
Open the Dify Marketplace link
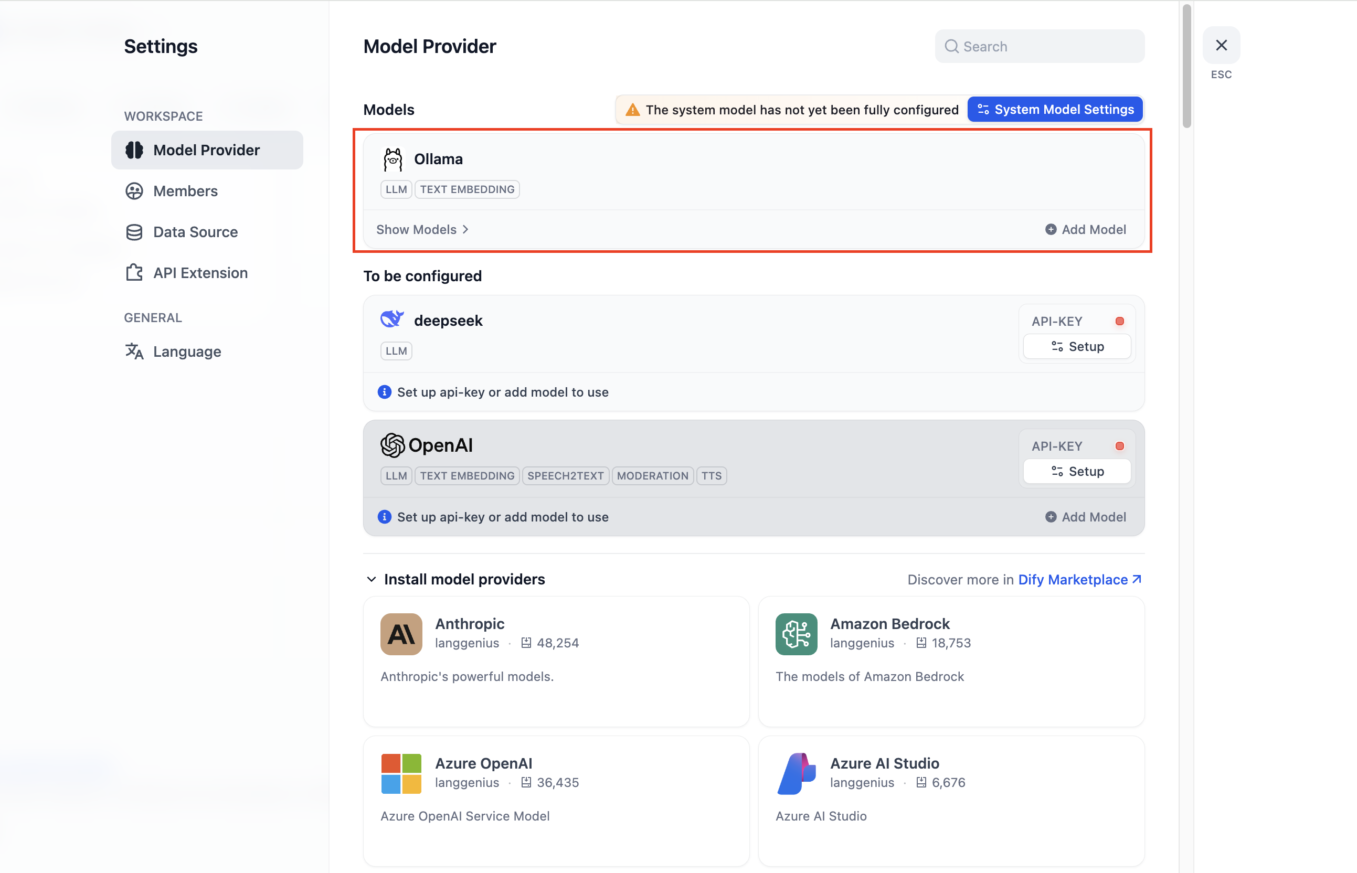(x=1079, y=579)
